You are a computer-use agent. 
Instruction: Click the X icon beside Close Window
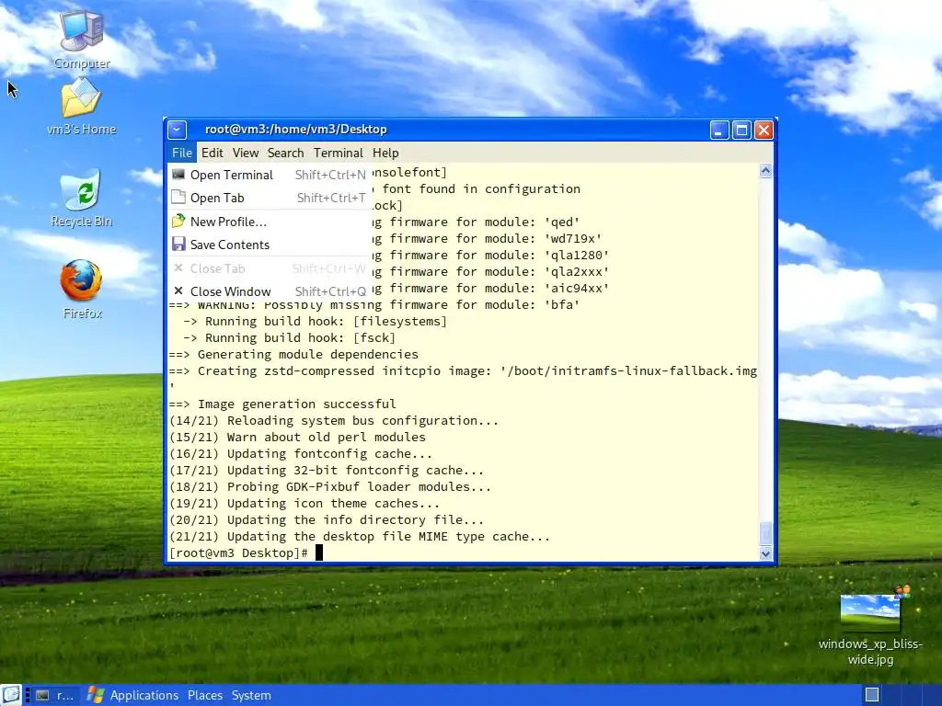178,290
